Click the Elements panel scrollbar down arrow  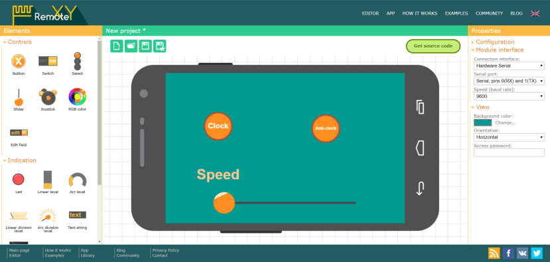tap(100, 241)
